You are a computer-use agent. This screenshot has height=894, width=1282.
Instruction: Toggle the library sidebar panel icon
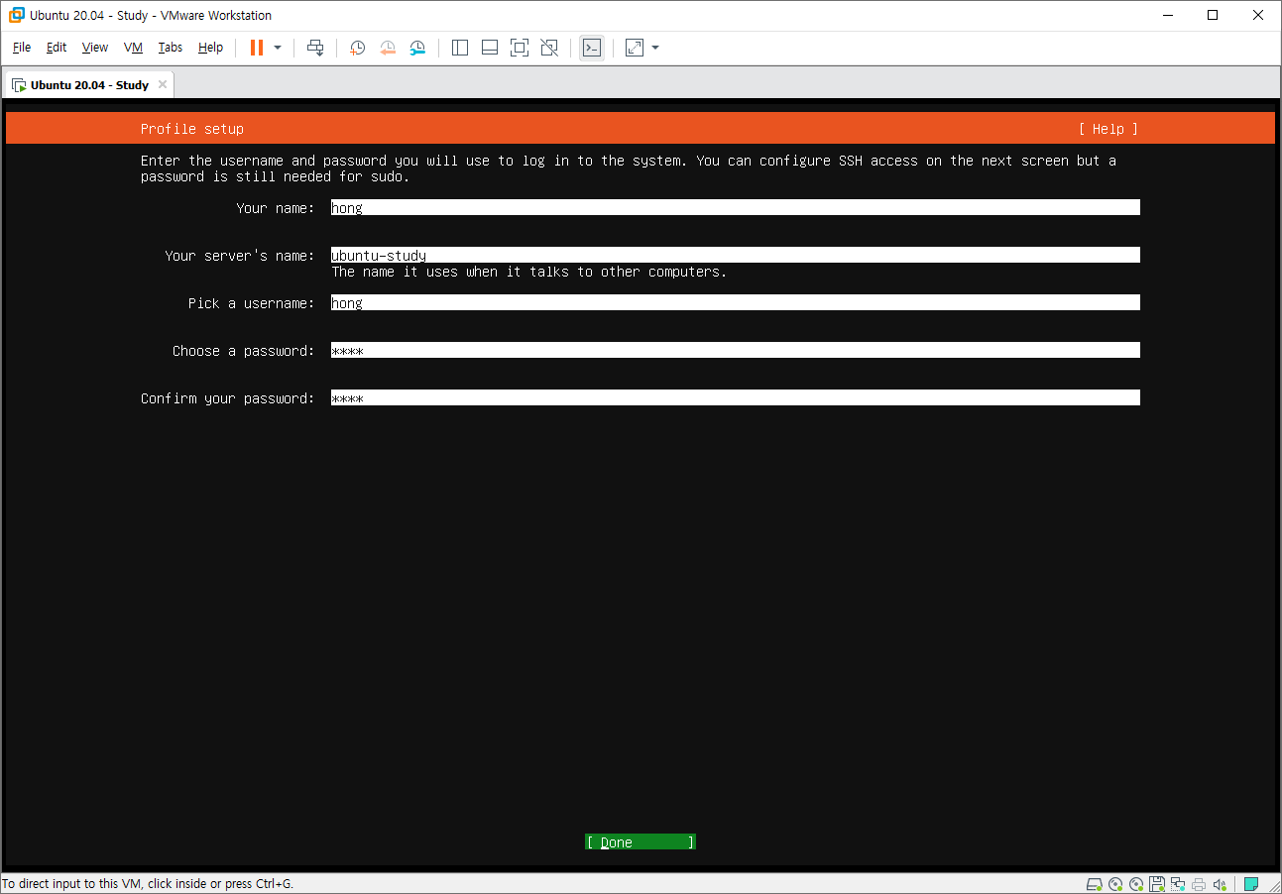(460, 48)
